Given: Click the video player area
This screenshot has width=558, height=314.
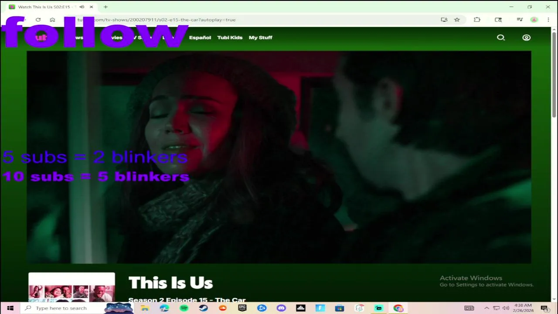Looking at the screenshot, I should click(x=279, y=157).
